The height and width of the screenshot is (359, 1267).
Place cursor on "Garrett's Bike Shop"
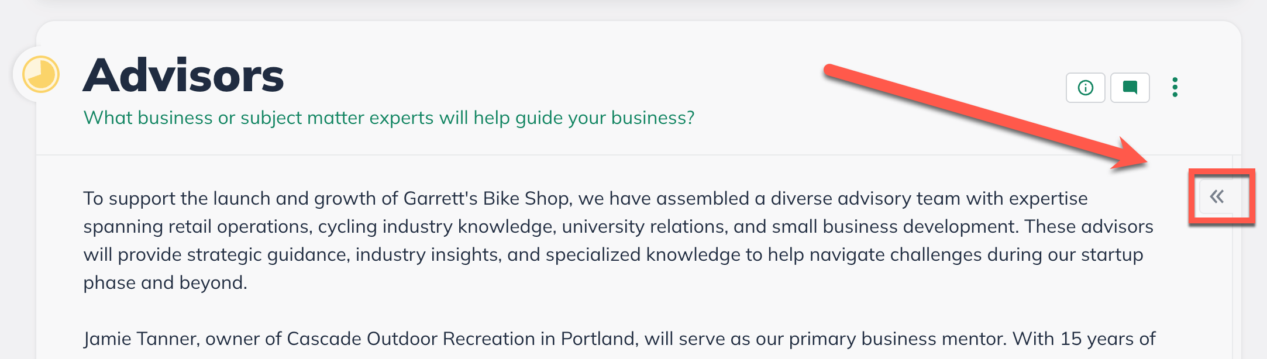pos(486,199)
